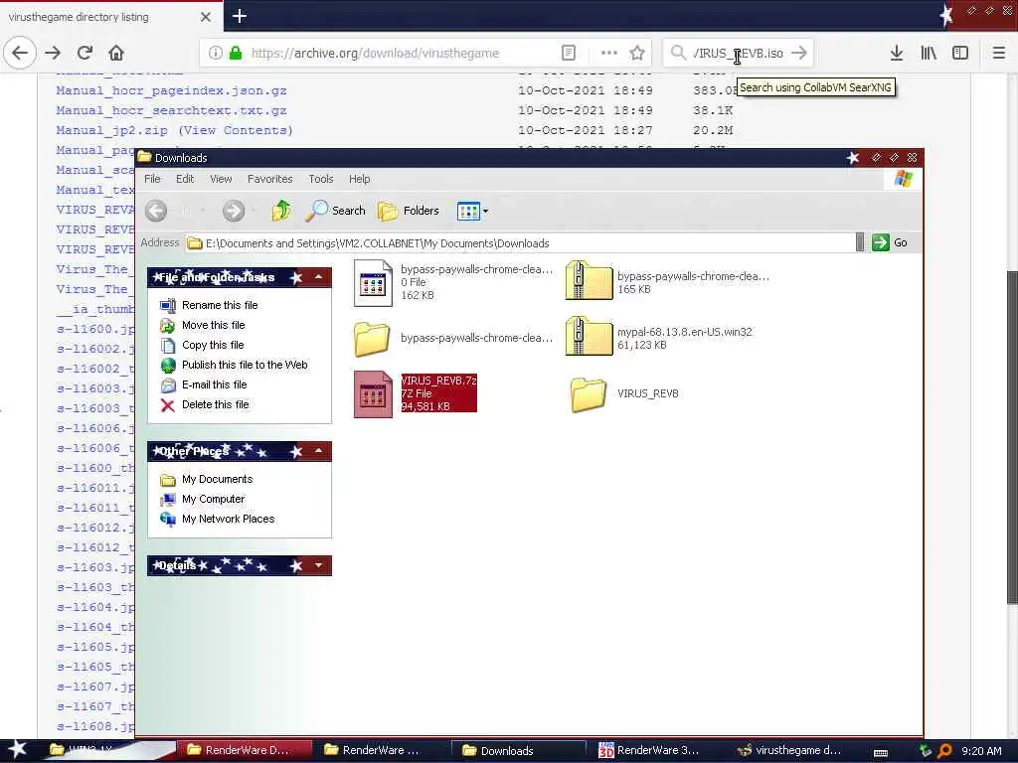Click the Explorer Up folder icon

[281, 211]
